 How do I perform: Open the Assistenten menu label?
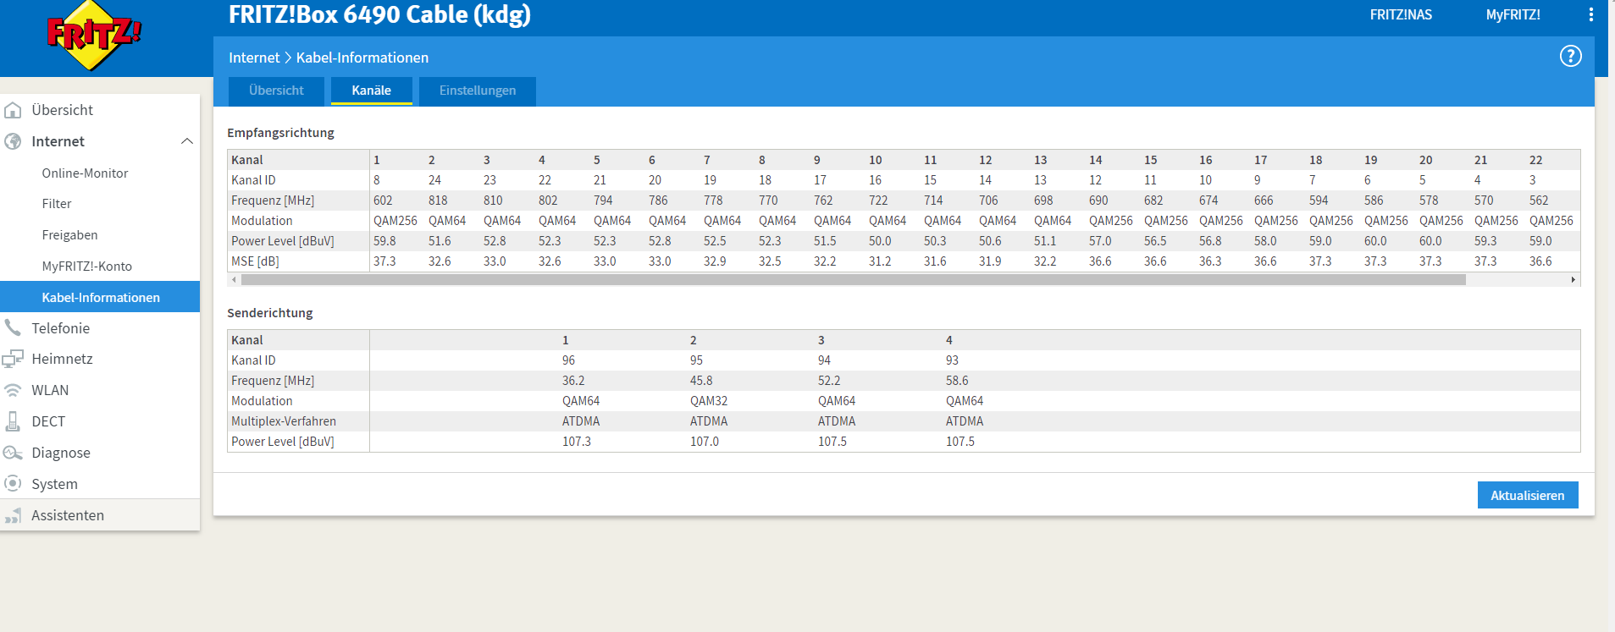pyautogui.click(x=68, y=515)
